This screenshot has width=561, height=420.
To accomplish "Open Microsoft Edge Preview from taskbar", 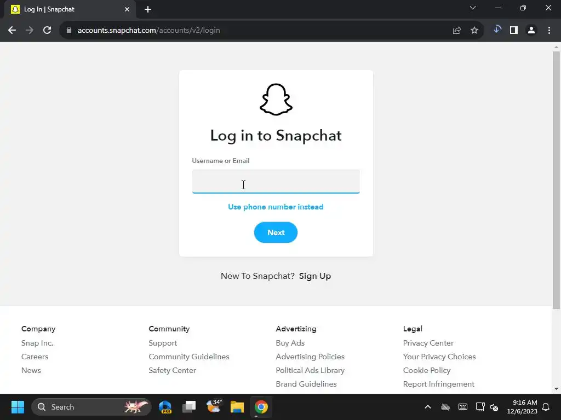I will [165, 407].
